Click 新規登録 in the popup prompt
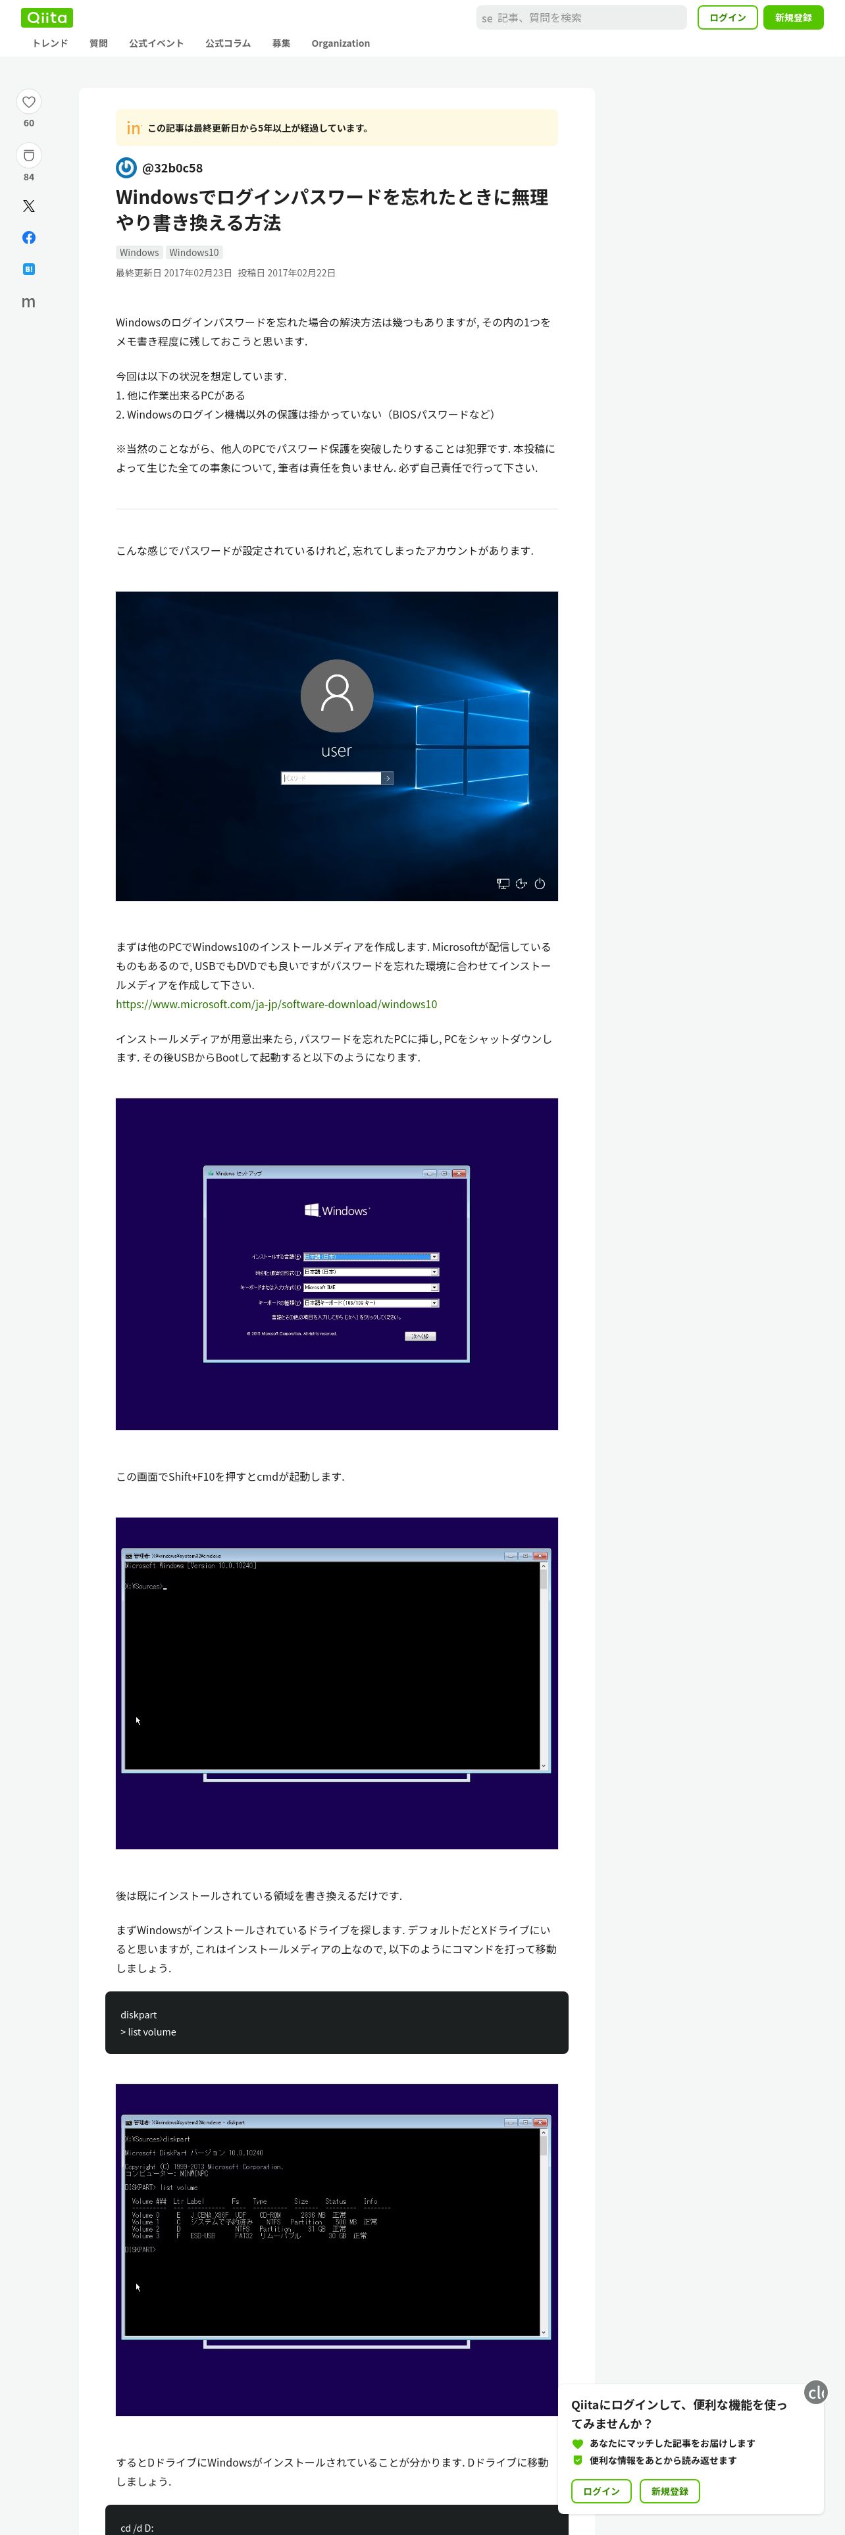845x2535 pixels. tap(670, 2491)
